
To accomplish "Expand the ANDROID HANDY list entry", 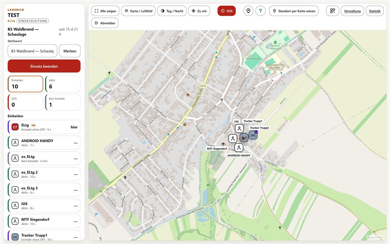I will [44, 142].
